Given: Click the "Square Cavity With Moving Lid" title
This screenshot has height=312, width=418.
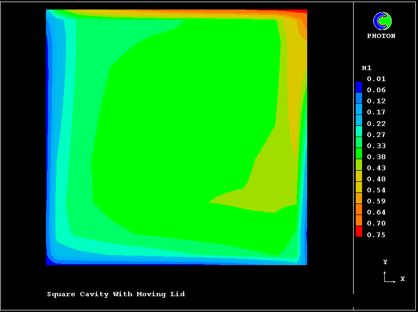Looking at the screenshot, I should tap(116, 294).
